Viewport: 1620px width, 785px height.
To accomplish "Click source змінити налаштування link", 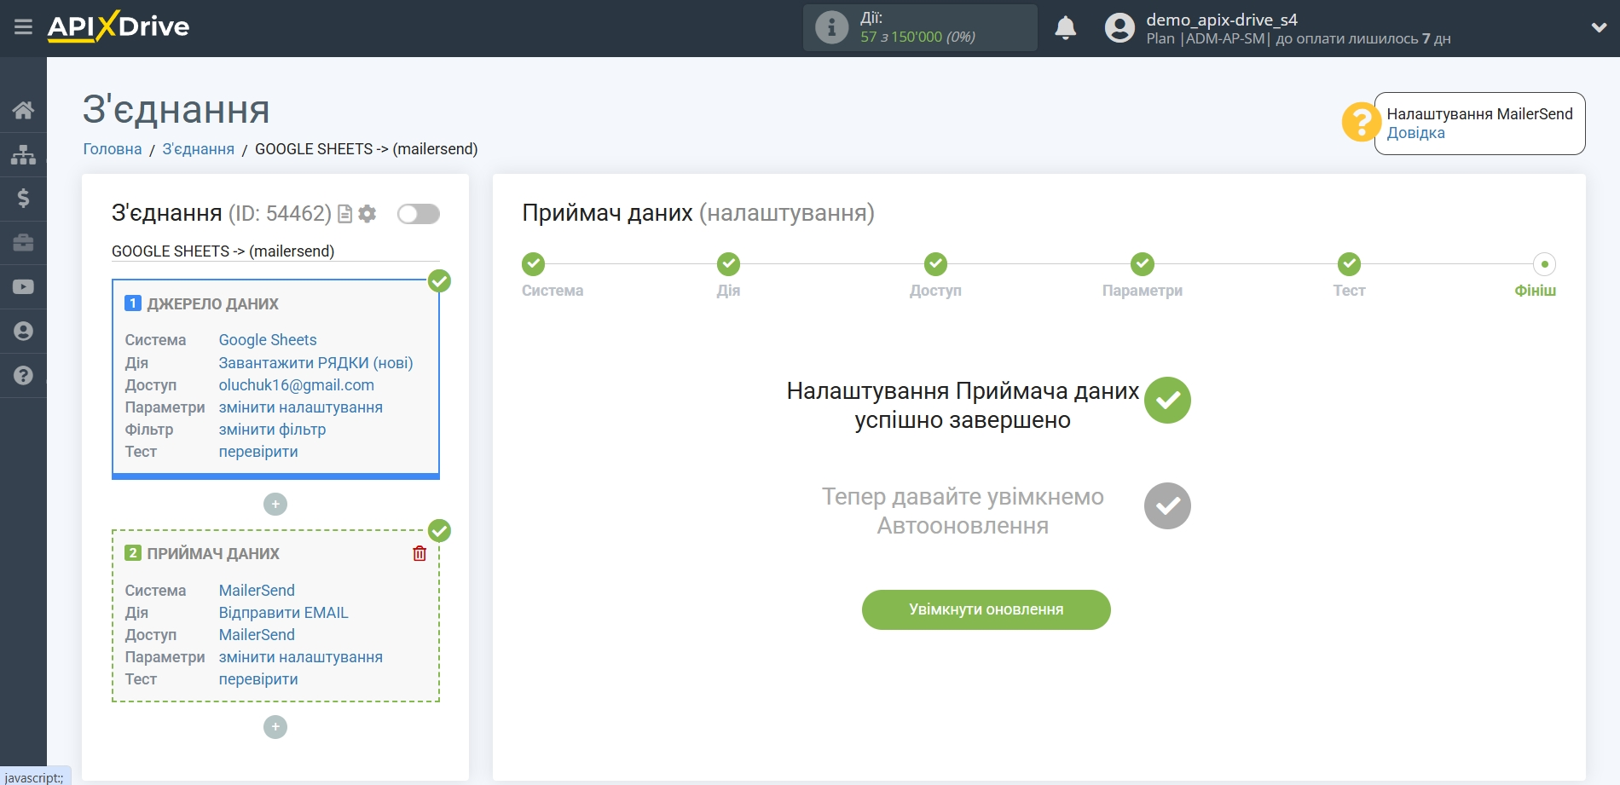I will click(301, 407).
